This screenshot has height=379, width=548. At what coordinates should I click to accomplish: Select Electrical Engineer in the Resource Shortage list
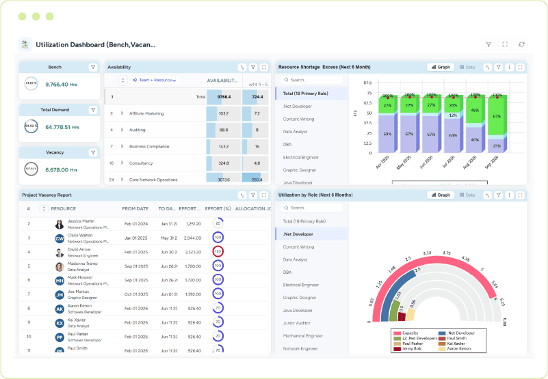point(312,157)
